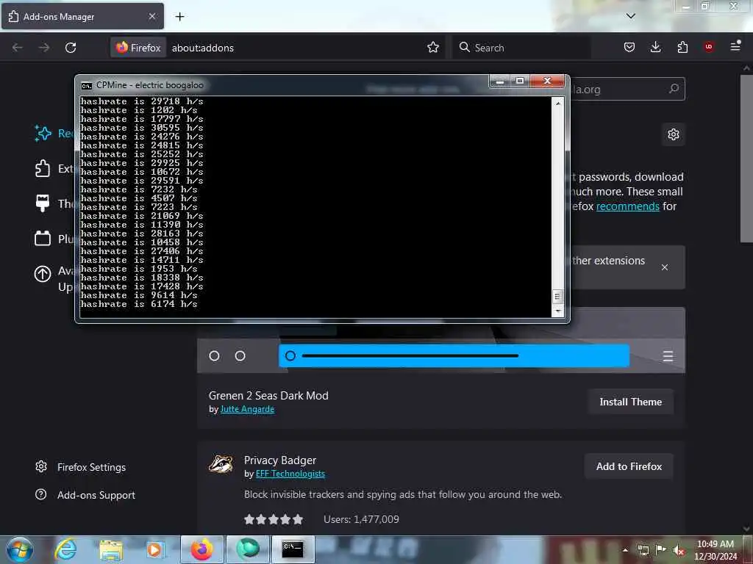This screenshot has height=564, width=753.
Task: Click the forward navigation arrow
Action: (44, 48)
